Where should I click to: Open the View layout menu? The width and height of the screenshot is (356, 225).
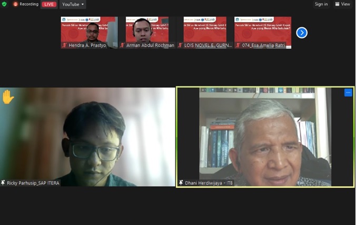point(343,4)
